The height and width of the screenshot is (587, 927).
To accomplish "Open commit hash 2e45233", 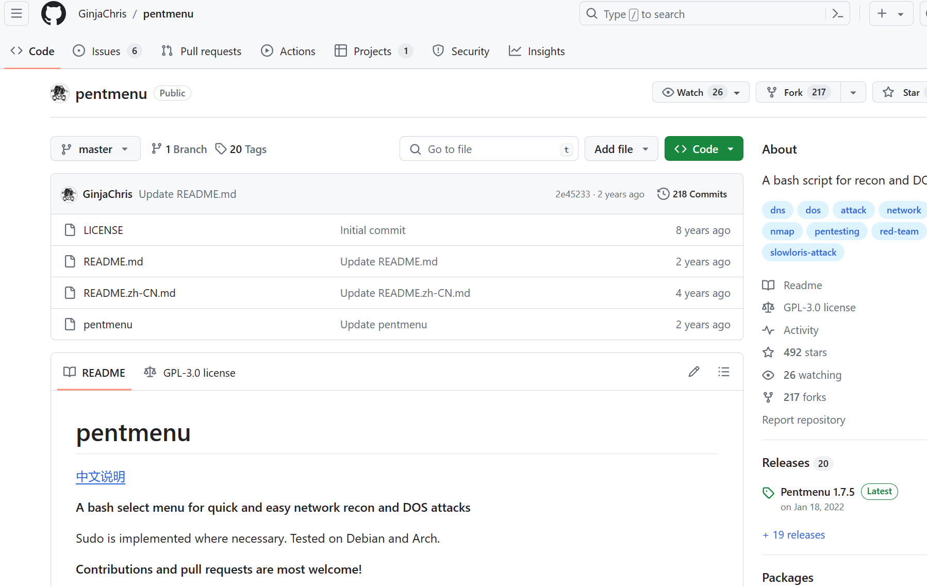I will point(573,194).
